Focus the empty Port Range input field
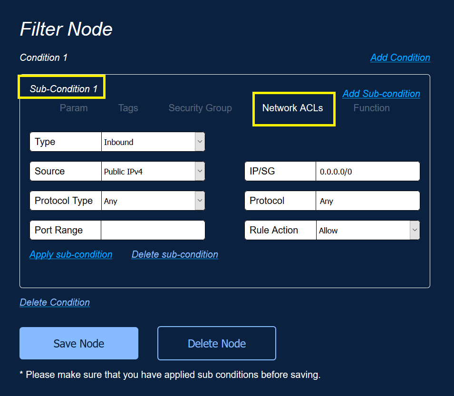 (x=153, y=230)
